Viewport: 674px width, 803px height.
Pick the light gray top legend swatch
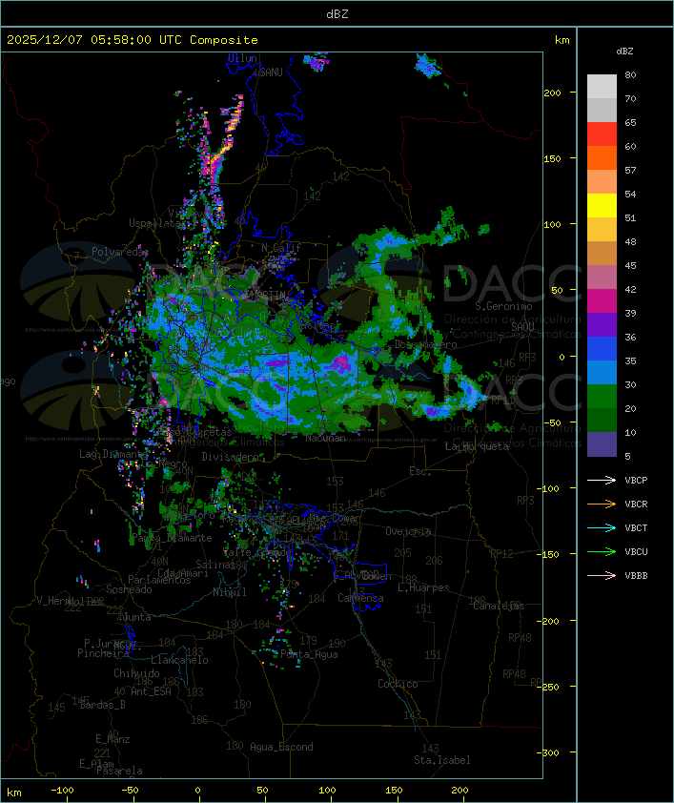click(602, 87)
